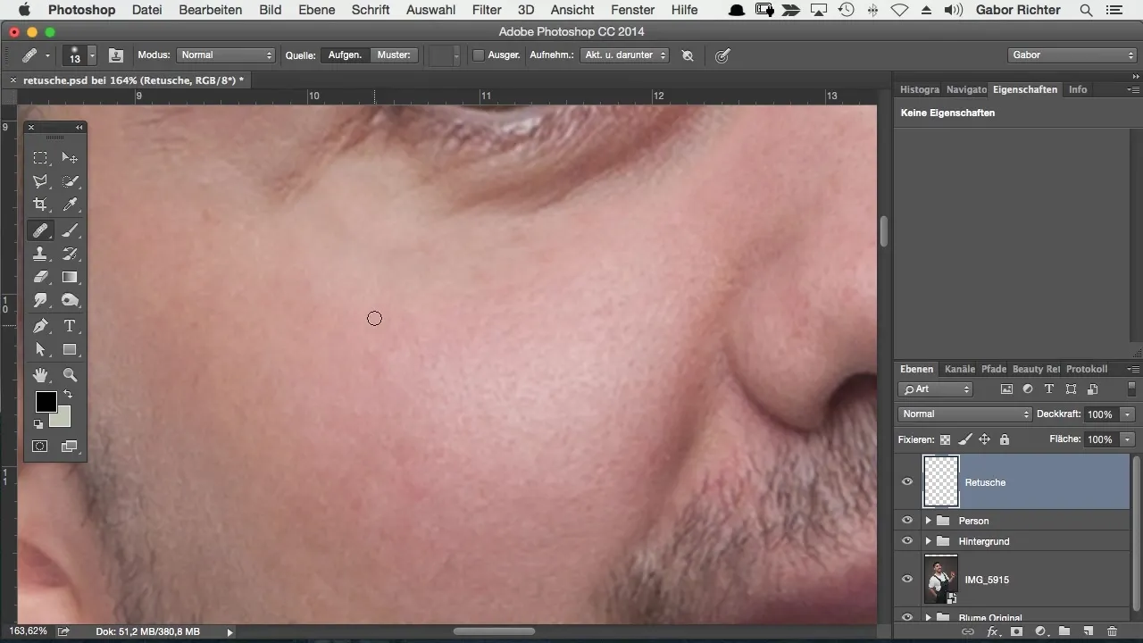Screen dimensions: 1143x643
Task: Select the Quick Selection tool
Action: (x=70, y=181)
